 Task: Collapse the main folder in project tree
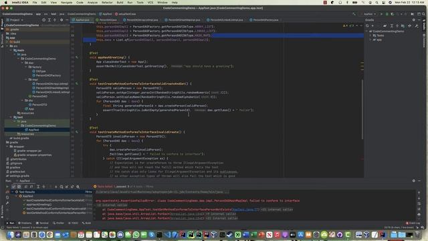[x=11, y=50]
